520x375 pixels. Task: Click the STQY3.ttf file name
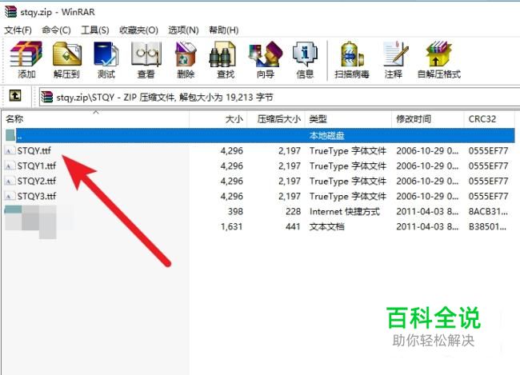click(x=37, y=196)
